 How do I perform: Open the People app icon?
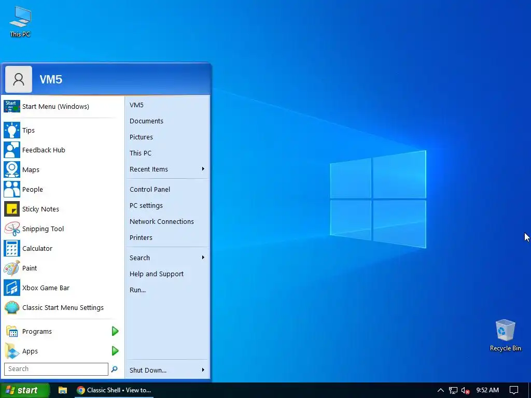pyautogui.click(x=12, y=189)
